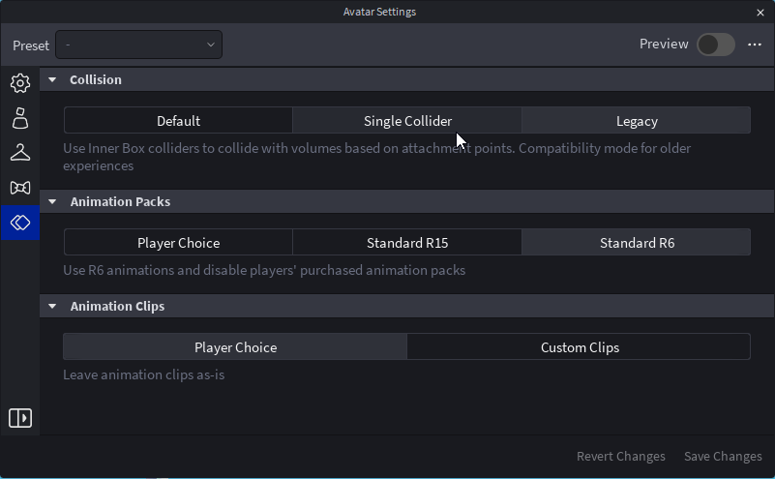
Task: Select Single Collider collision mode
Action: (407, 121)
